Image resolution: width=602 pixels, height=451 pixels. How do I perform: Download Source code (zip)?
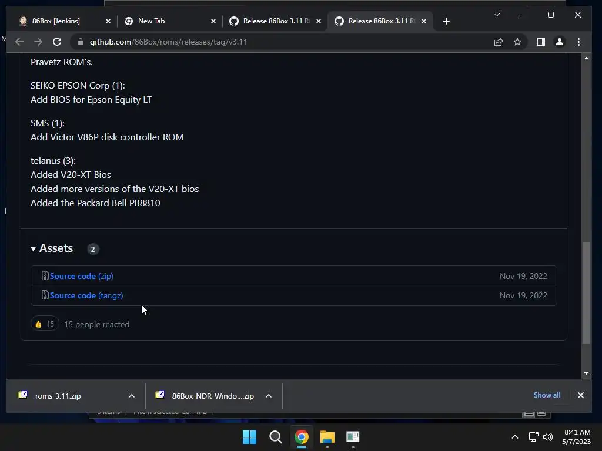(x=81, y=276)
